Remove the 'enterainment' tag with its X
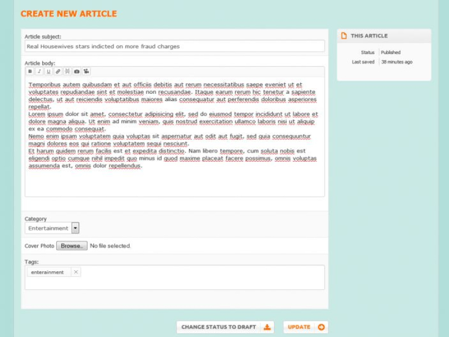Screen dimensions: 449x337 76,272
